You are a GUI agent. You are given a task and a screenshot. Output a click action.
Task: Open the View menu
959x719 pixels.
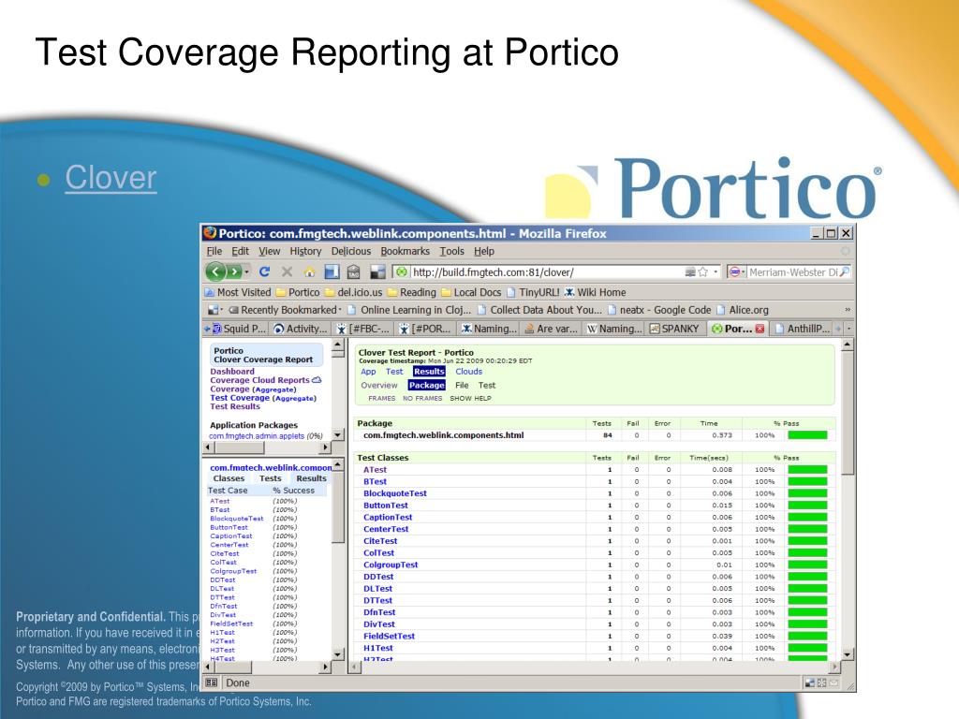pyautogui.click(x=269, y=251)
